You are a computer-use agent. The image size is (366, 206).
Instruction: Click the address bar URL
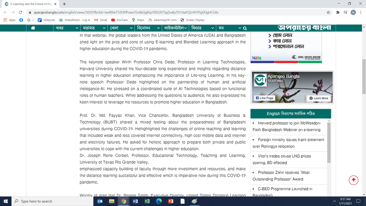pyautogui.click(x=126, y=13)
